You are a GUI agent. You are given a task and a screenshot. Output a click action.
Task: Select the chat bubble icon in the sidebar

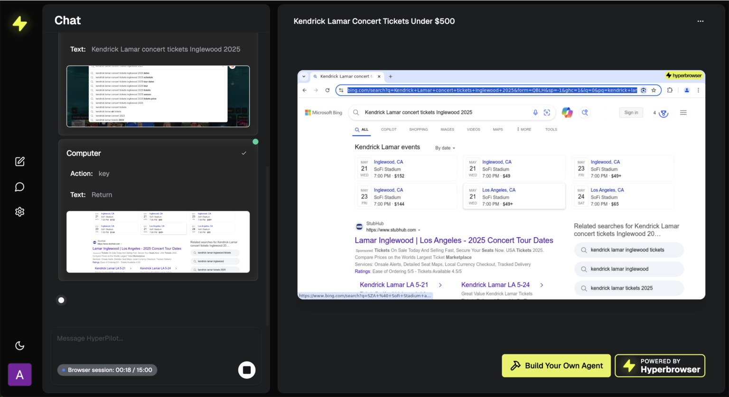19,186
